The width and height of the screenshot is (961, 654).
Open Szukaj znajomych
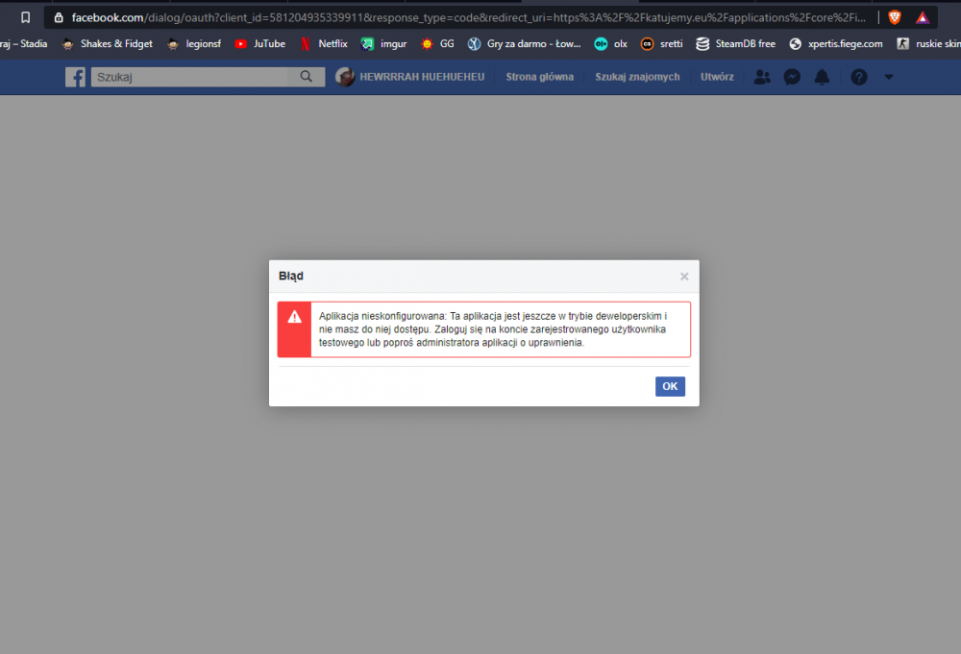click(637, 77)
